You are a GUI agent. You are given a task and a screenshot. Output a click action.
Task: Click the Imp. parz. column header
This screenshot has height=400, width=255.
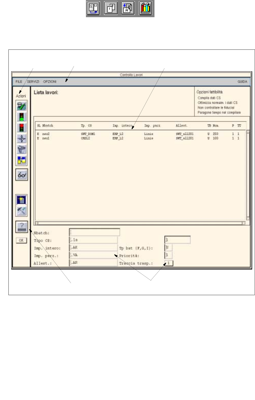pos(152,126)
